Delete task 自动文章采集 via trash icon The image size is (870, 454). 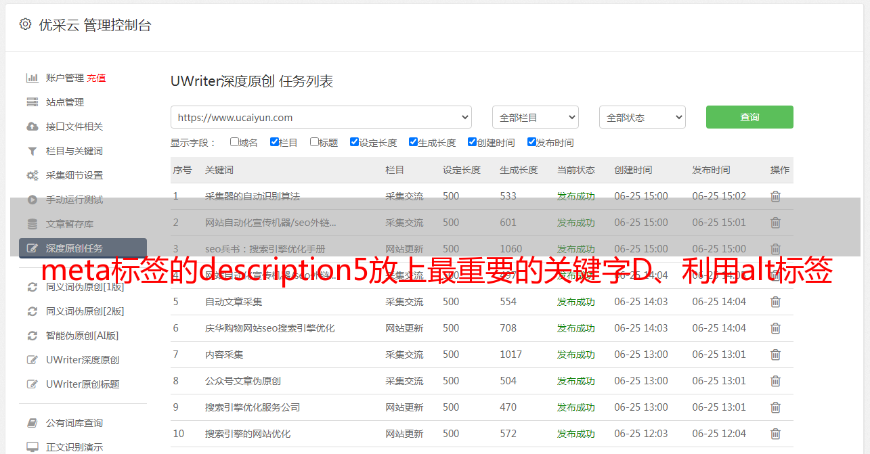tap(775, 302)
